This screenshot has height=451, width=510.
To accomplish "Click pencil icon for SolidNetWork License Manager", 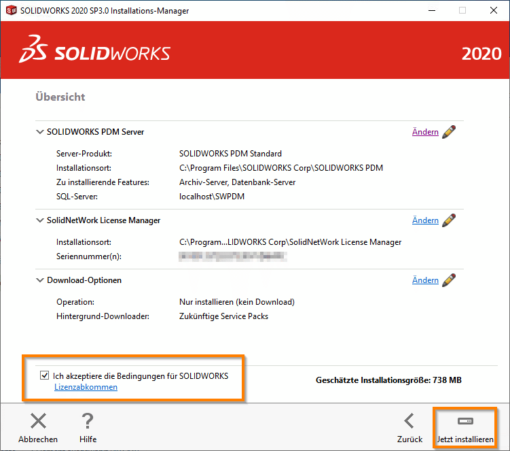I will [x=448, y=220].
